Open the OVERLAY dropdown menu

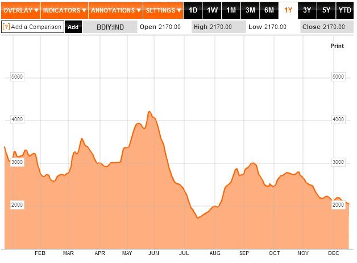click(20, 10)
